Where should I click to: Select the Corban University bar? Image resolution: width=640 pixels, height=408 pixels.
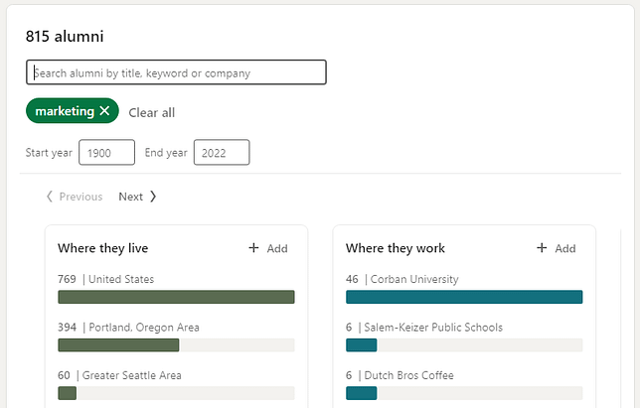[x=464, y=297]
